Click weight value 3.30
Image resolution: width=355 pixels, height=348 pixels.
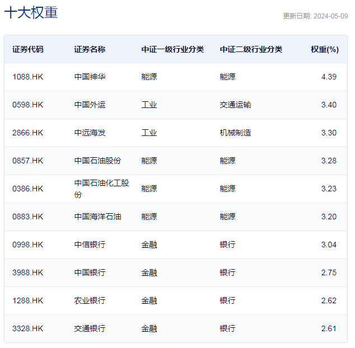[x=329, y=133]
